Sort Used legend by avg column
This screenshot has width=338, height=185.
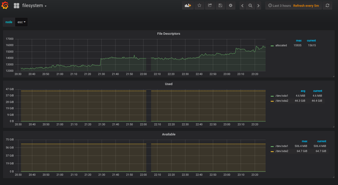[x=303, y=91]
